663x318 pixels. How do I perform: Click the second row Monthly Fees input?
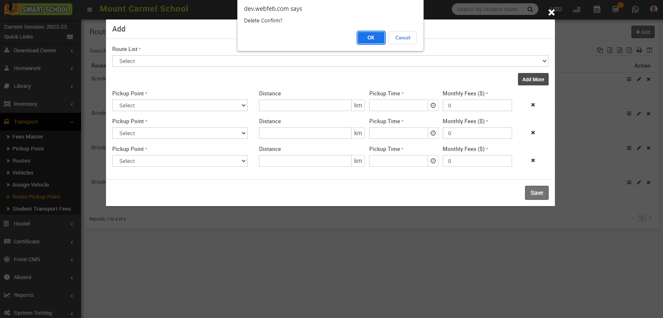[477, 133]
